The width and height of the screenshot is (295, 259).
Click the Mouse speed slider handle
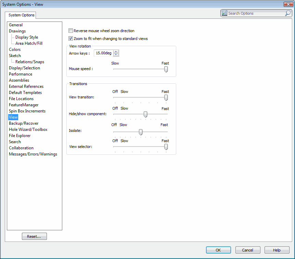(x=166, y=69)
